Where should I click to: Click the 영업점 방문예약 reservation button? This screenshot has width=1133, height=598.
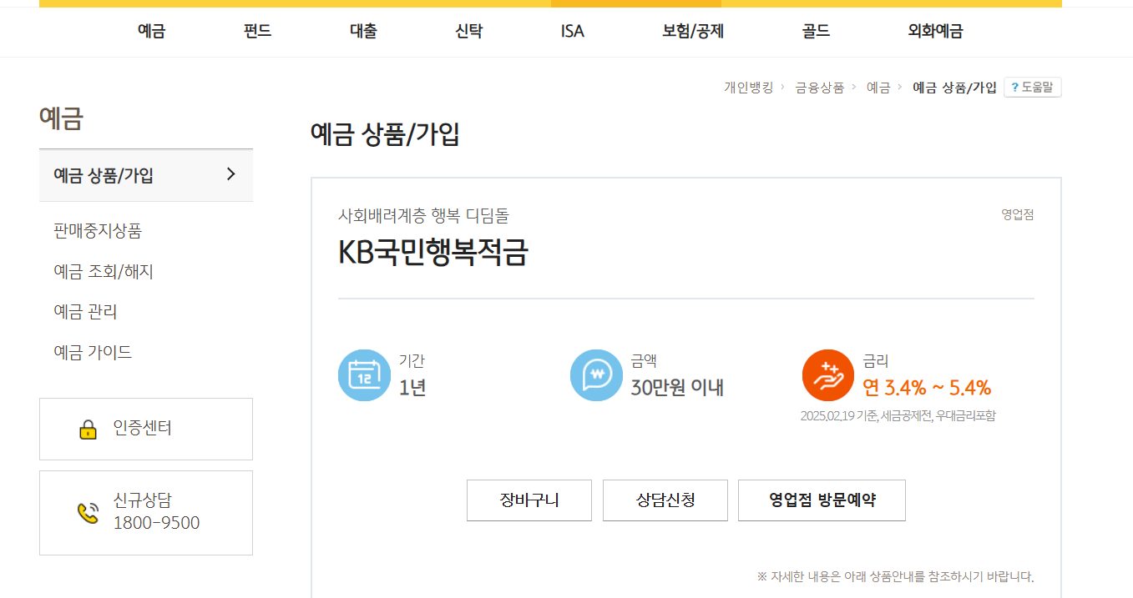coord(821,500)
